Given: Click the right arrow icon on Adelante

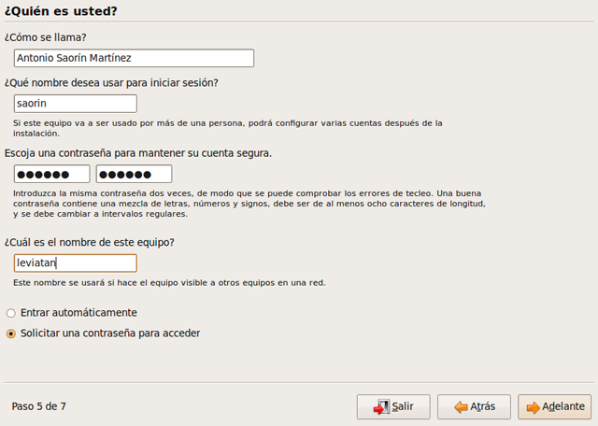Looking at the screenshot, I should tap(532, 407).
